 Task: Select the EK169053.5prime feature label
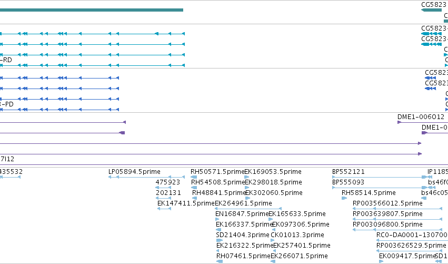pos(273,172)
